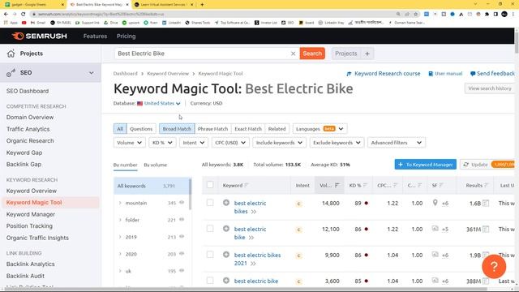Add a new project with plus button

tap(367, 54)
